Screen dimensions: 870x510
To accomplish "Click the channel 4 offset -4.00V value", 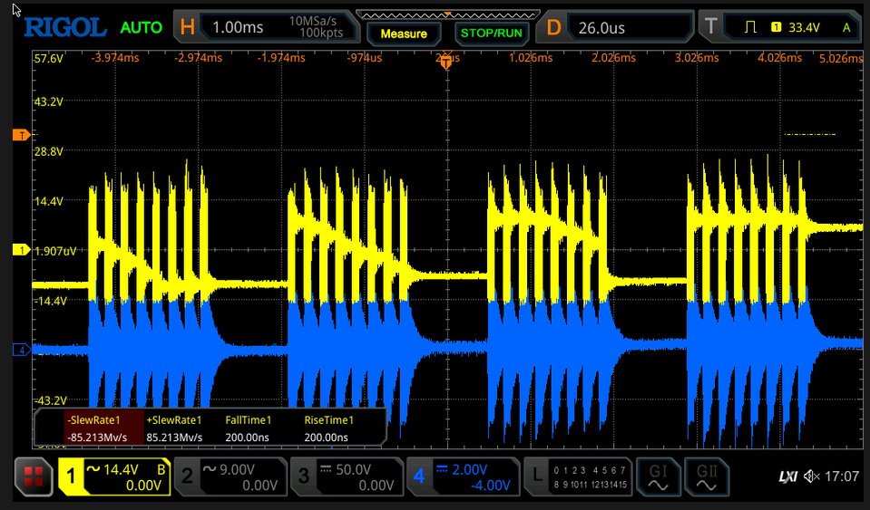I will point(491,486).
